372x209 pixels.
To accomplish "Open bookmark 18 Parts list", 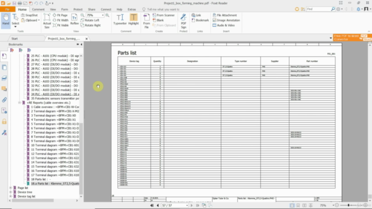I will point(41,179).
